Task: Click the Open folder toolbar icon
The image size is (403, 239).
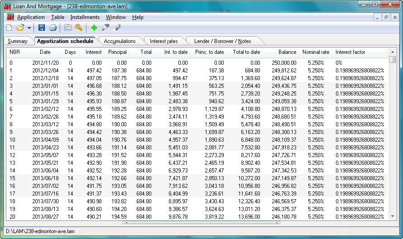Action: [20, 28]
